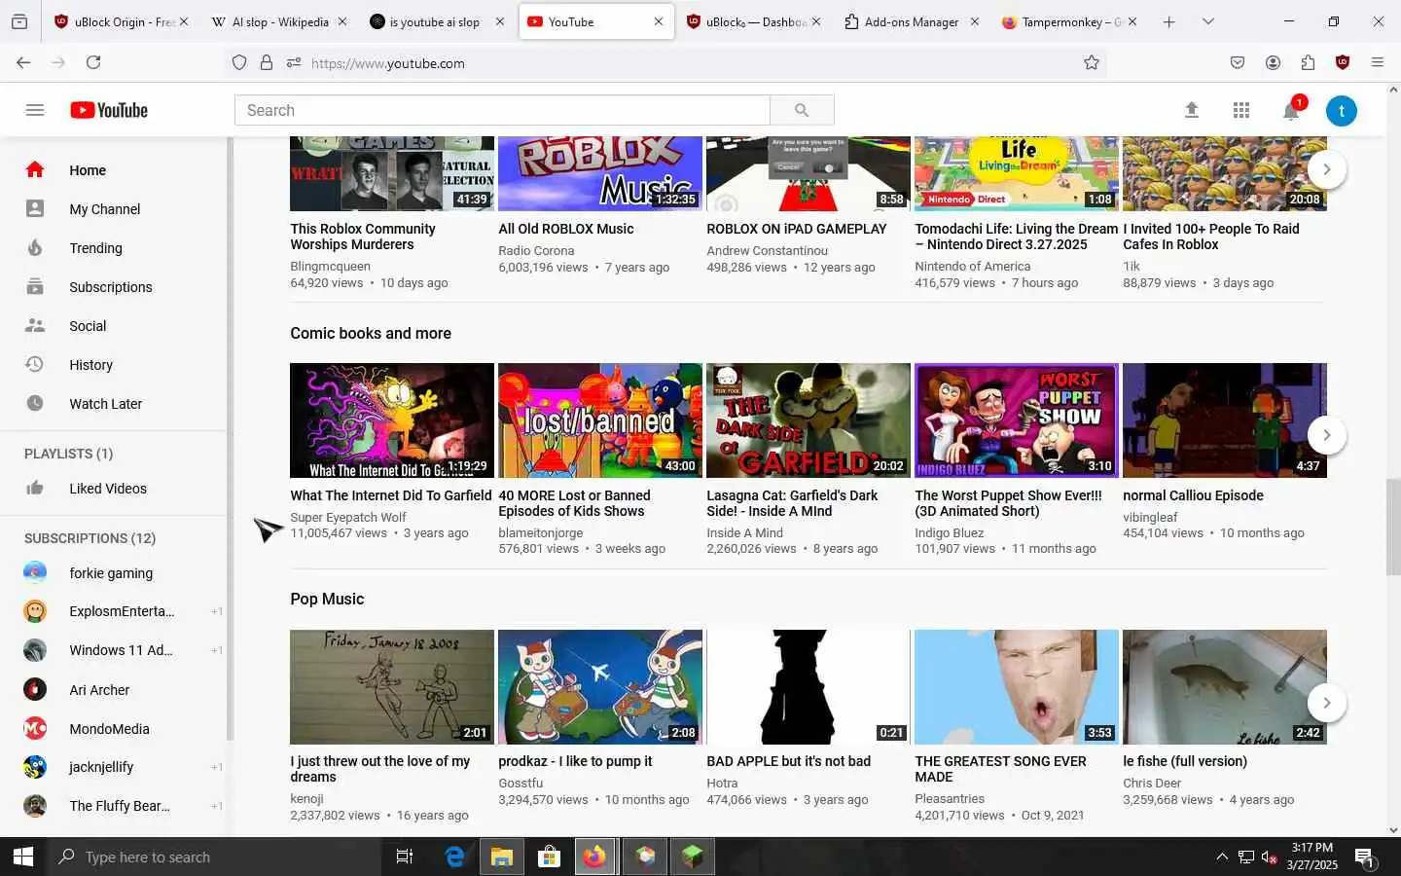The width and height of the screenshot is (1401, 876).
Task: Click the search magnifier button
Action: coord(802,110)
